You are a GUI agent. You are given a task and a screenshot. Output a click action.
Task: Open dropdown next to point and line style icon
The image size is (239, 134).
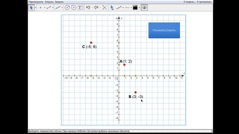(123, 7)
